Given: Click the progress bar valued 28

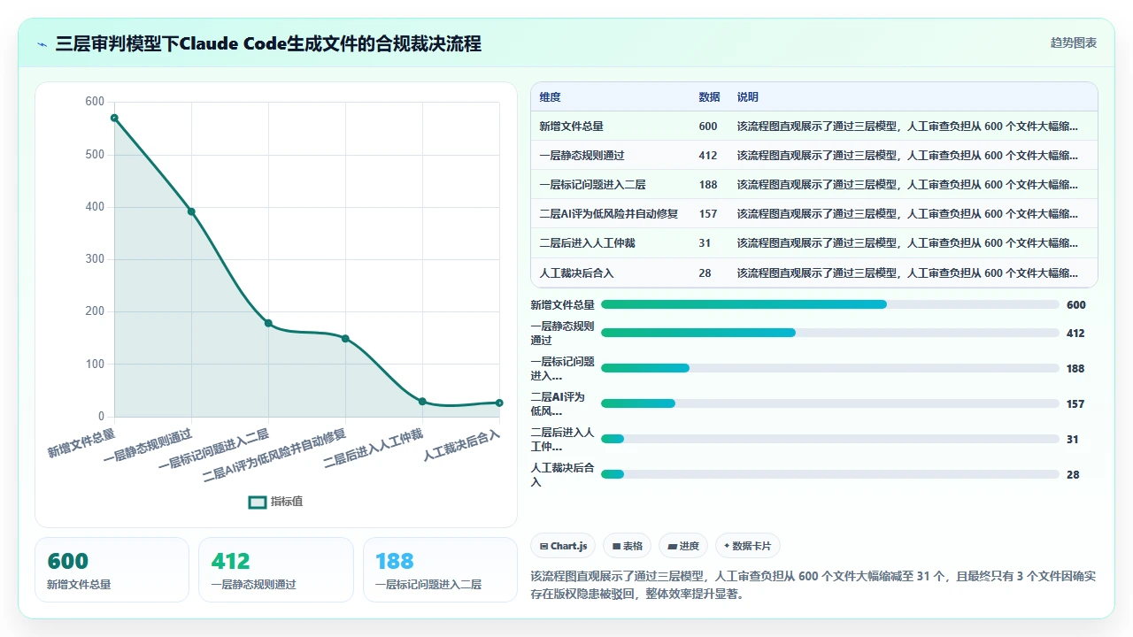Looking at the screenshot, I should 830,474.
